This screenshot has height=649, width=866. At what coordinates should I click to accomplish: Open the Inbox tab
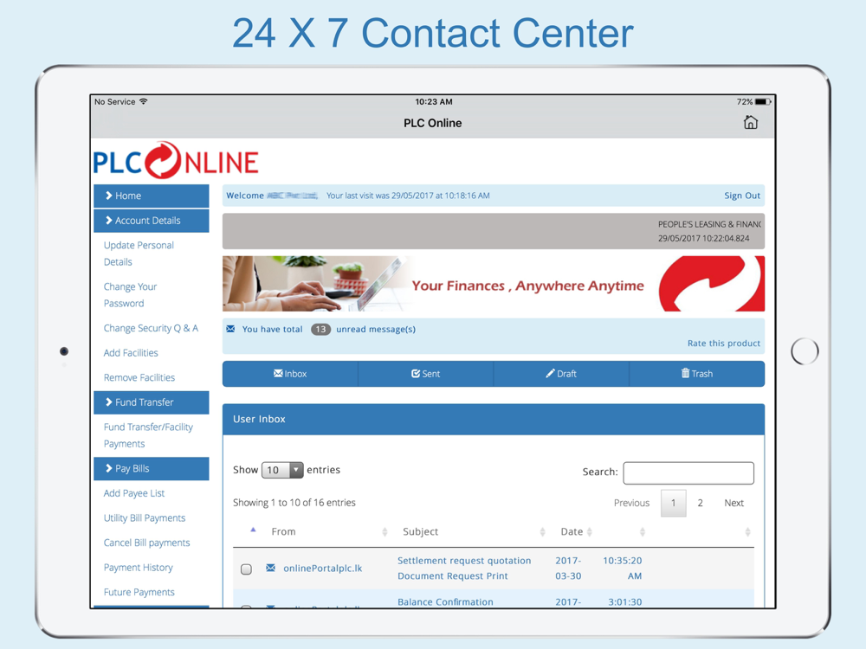click(x=290, y=374)
